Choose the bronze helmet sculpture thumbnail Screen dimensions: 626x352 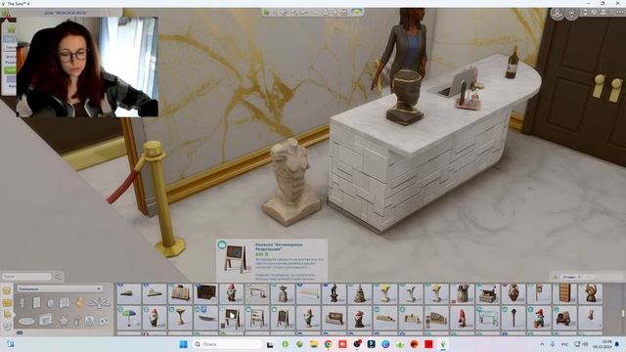tap(590, 293)
